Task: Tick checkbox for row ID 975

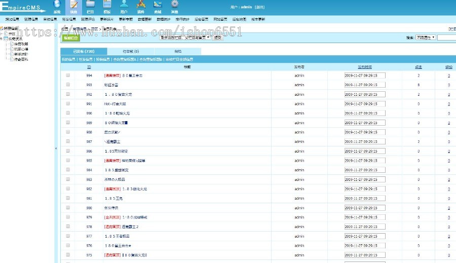Action: (x=68, y=255)
